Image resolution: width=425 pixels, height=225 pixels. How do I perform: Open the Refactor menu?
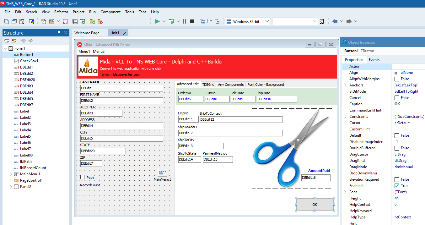(x=61, y=12)
